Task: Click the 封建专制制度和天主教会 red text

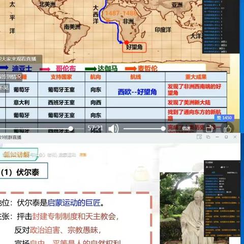Action: pos(74,217)
